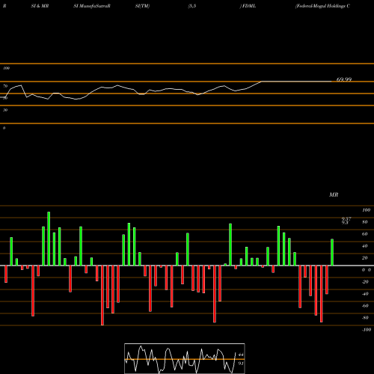Image resolution: width=374 pixels, height=374 pixels.
Task: Click the last green bar at right end
Action: point(332,252)
